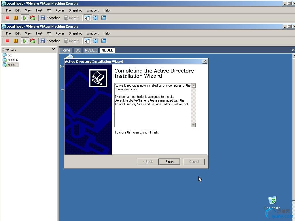Open the View menu in background console window
The width and height of the screenshot is (295, 221).
[29, 11]
